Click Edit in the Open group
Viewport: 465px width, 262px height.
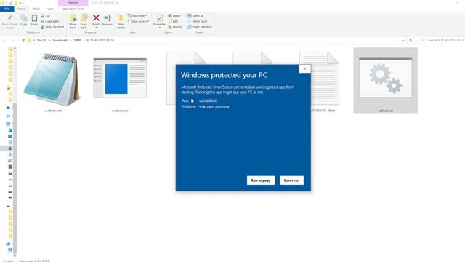click(173, 21)
